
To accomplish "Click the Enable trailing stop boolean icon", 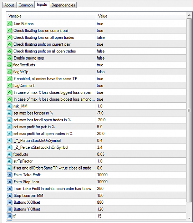I will [10, 58].
